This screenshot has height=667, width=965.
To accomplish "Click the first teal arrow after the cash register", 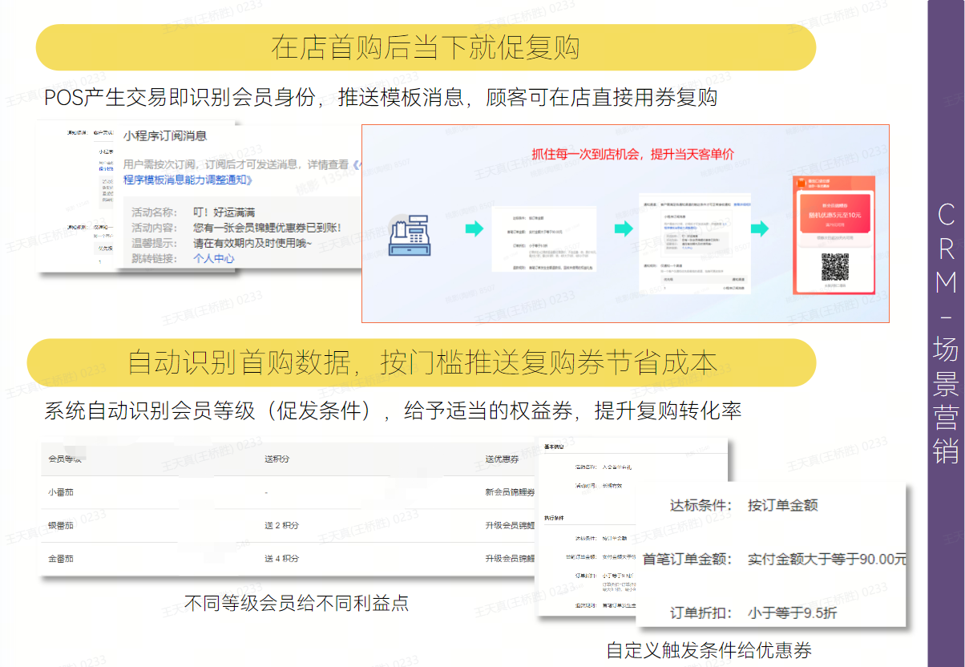I will pyautogui.click(x=475, y=229).
